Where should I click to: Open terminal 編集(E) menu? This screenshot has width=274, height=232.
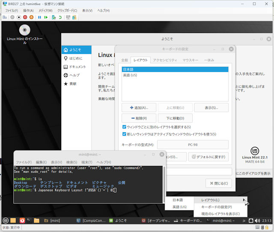[x=41, y=162]
